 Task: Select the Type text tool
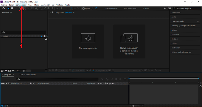[x=40, y=8]
